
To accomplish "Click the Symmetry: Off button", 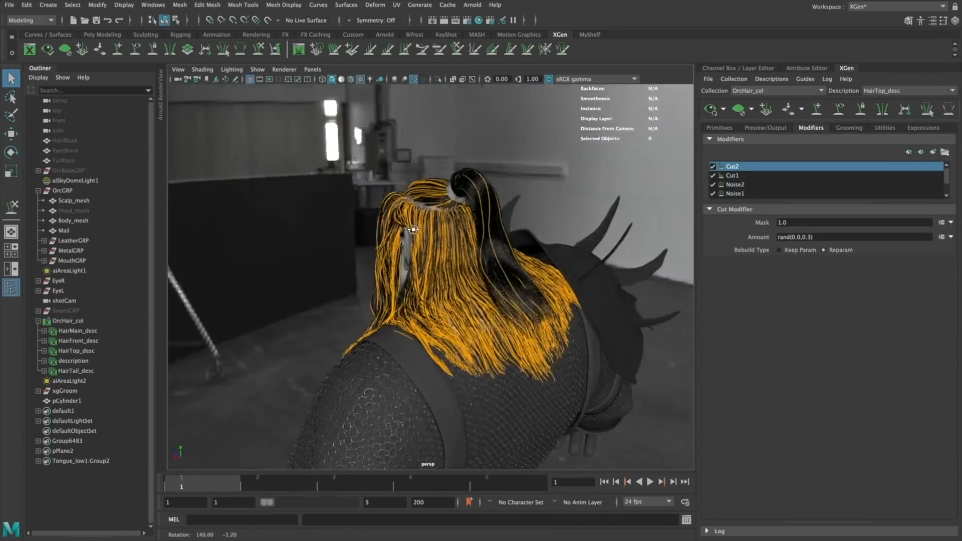I will pyautogui.click(x=376, y=21).
